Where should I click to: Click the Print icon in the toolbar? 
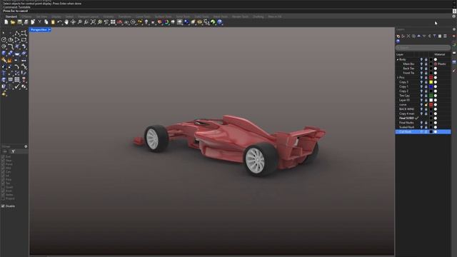click(x=26, y=22)
